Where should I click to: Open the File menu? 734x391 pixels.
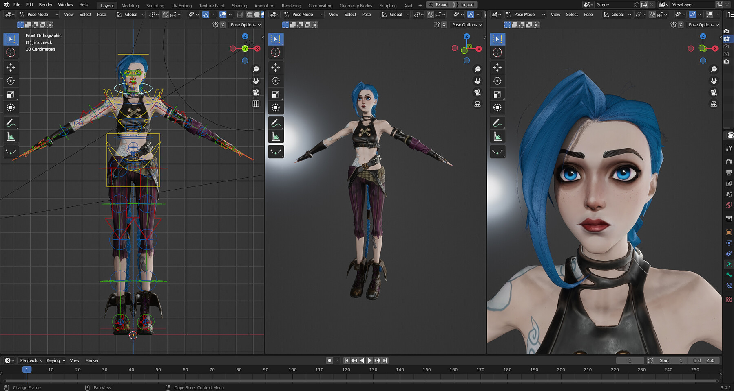coord(17,4)
